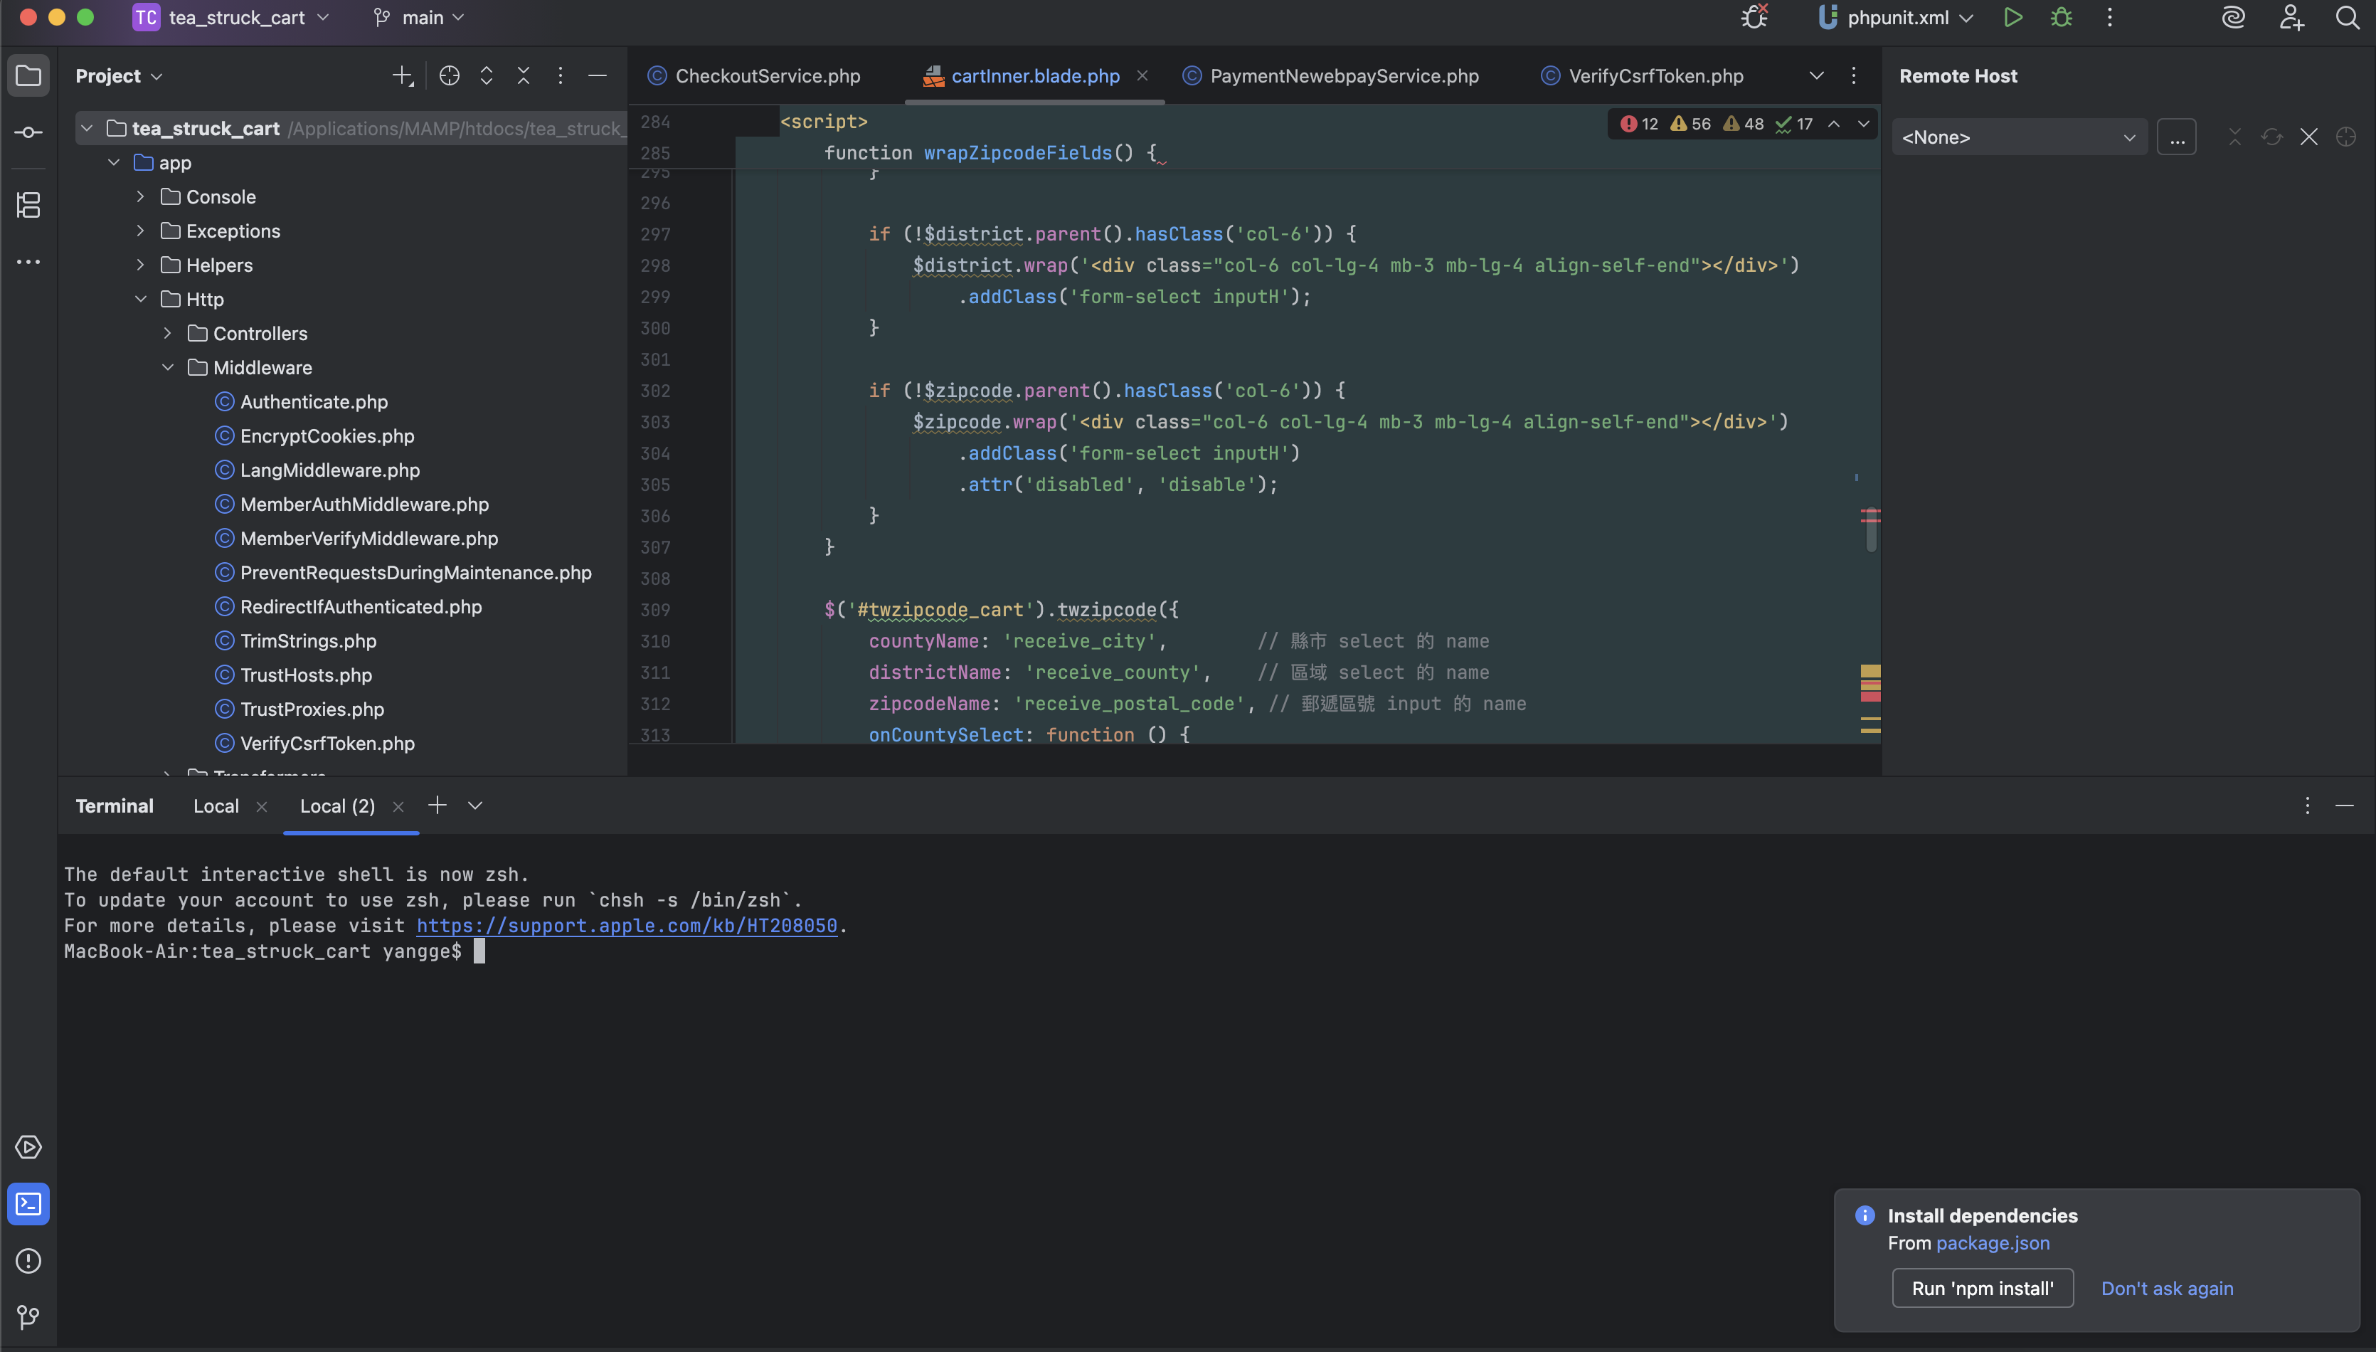Open the Problems tool window icon

(x=28, y=1260)
